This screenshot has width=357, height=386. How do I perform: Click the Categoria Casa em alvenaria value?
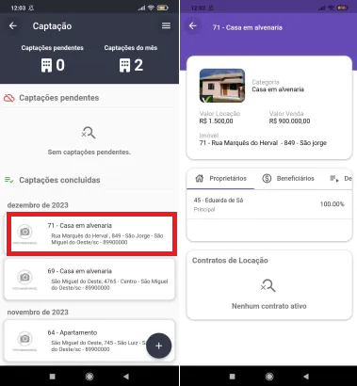click(278, 89)
